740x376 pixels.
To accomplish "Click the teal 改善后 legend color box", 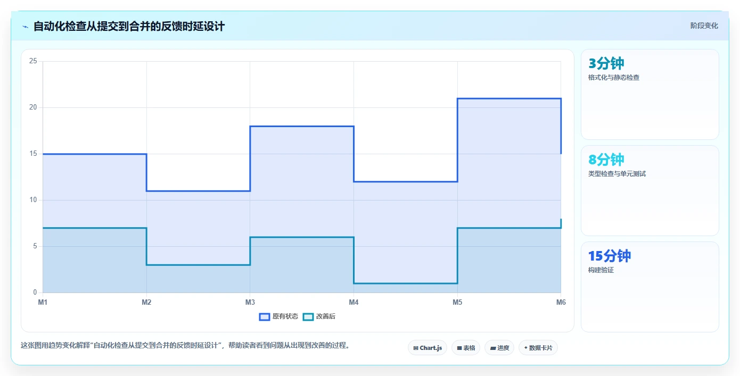I will click(x=308, y=316).
